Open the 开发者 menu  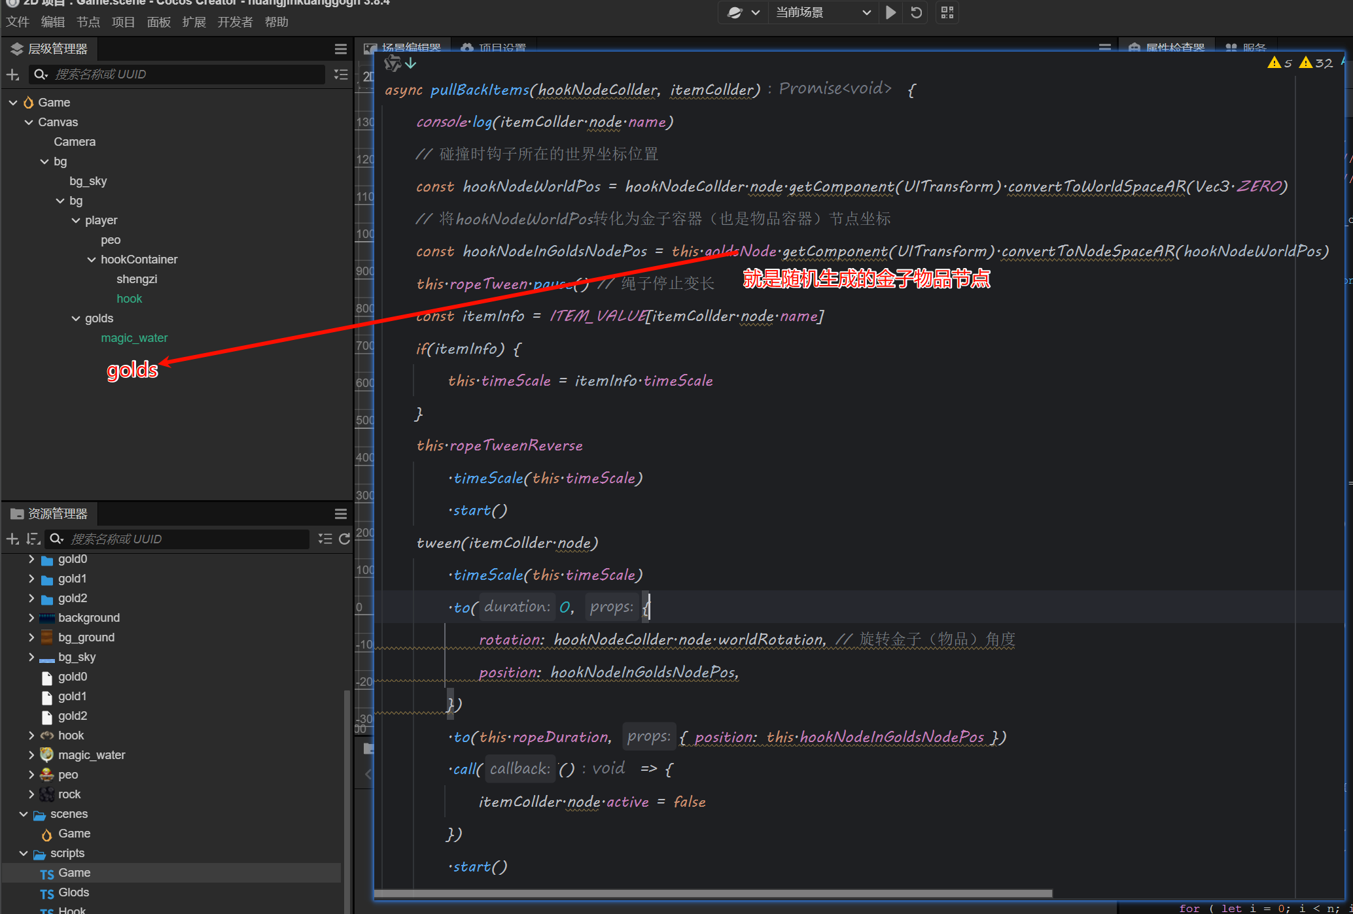point(235,22)
